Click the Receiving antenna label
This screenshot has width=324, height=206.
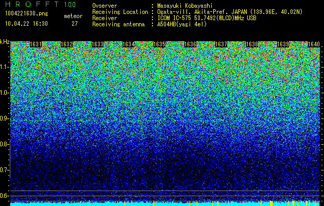point(118,24)
